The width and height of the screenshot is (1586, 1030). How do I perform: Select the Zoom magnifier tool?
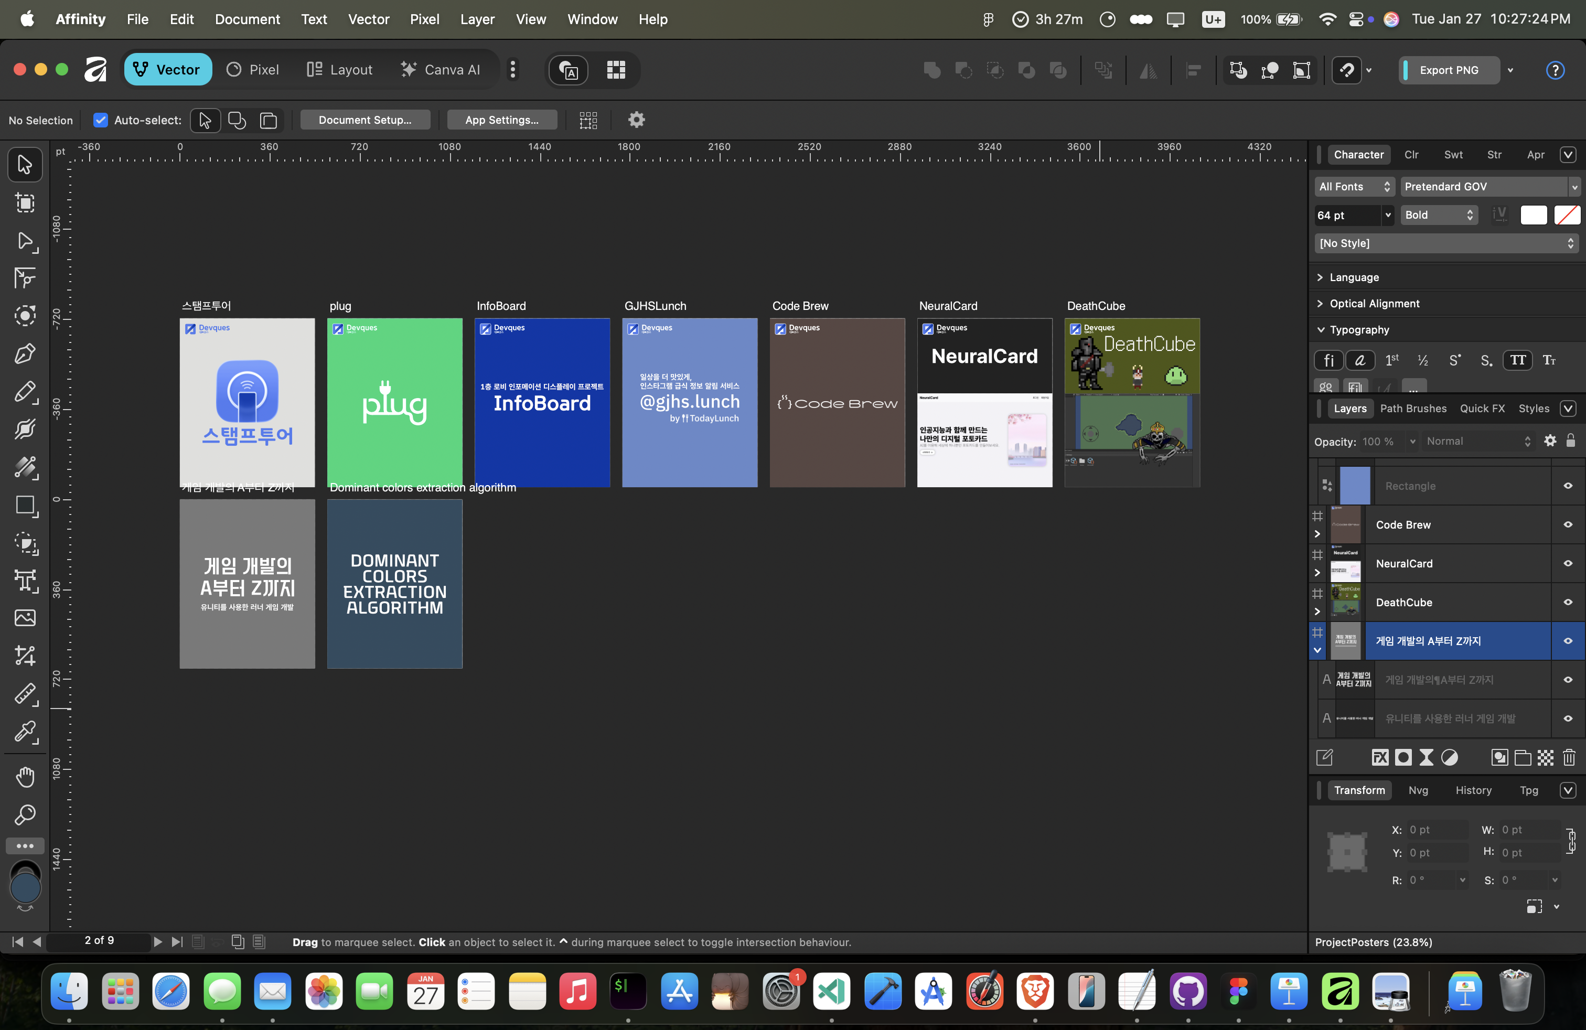25,814
